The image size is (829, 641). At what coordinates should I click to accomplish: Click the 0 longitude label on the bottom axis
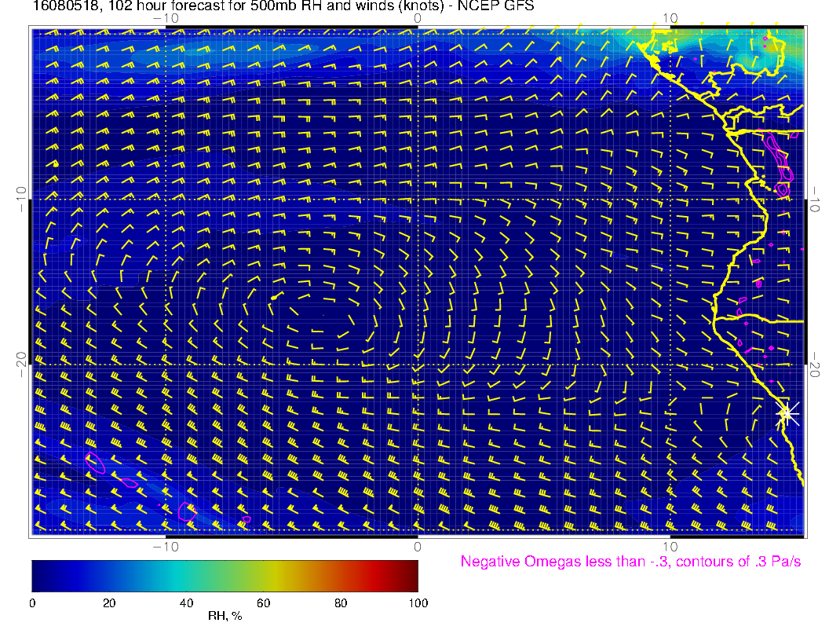418,546
